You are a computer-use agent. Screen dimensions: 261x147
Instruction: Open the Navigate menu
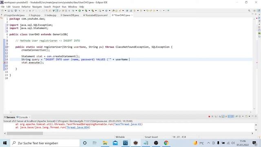pos(37,7)
